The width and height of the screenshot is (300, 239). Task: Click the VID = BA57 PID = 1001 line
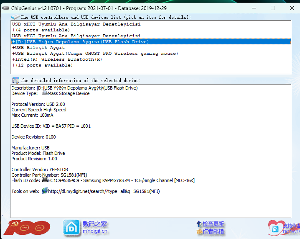[51, 126]
